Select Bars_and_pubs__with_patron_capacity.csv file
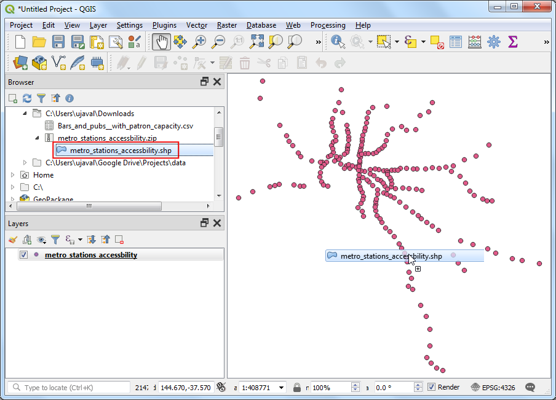Screen dimensions: 556x400 tap(125, 126)
